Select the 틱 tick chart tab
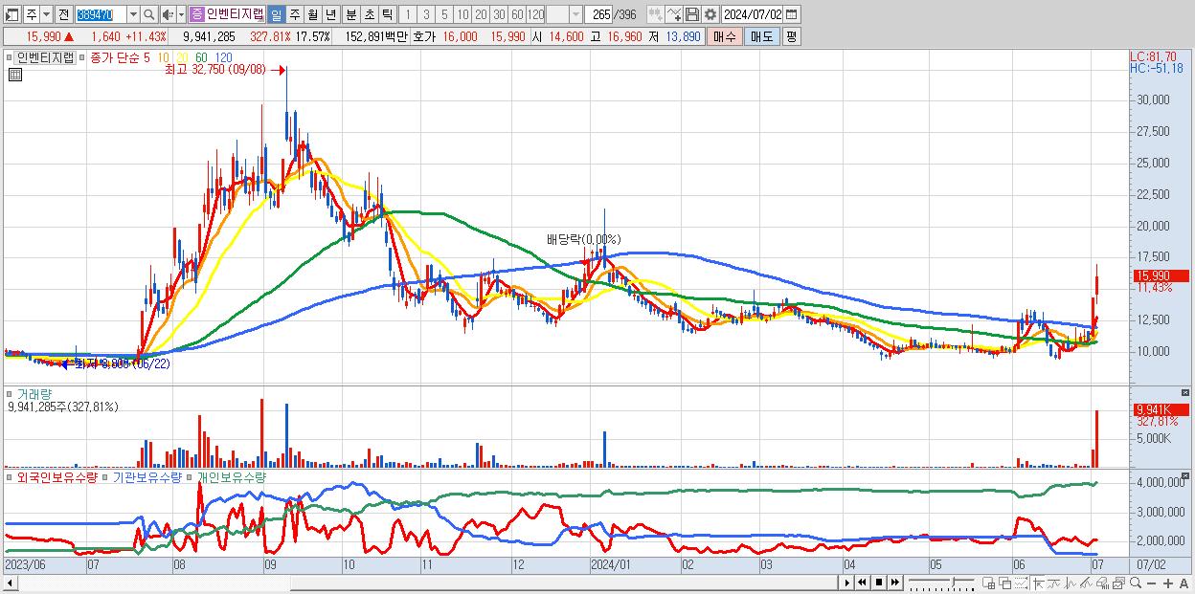 click(x=387, y=14)
